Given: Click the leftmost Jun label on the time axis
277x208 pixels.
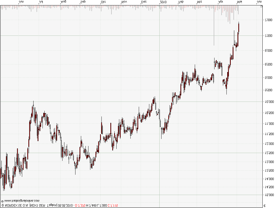Looking at the screenshot, I should (x=21, y=2).
